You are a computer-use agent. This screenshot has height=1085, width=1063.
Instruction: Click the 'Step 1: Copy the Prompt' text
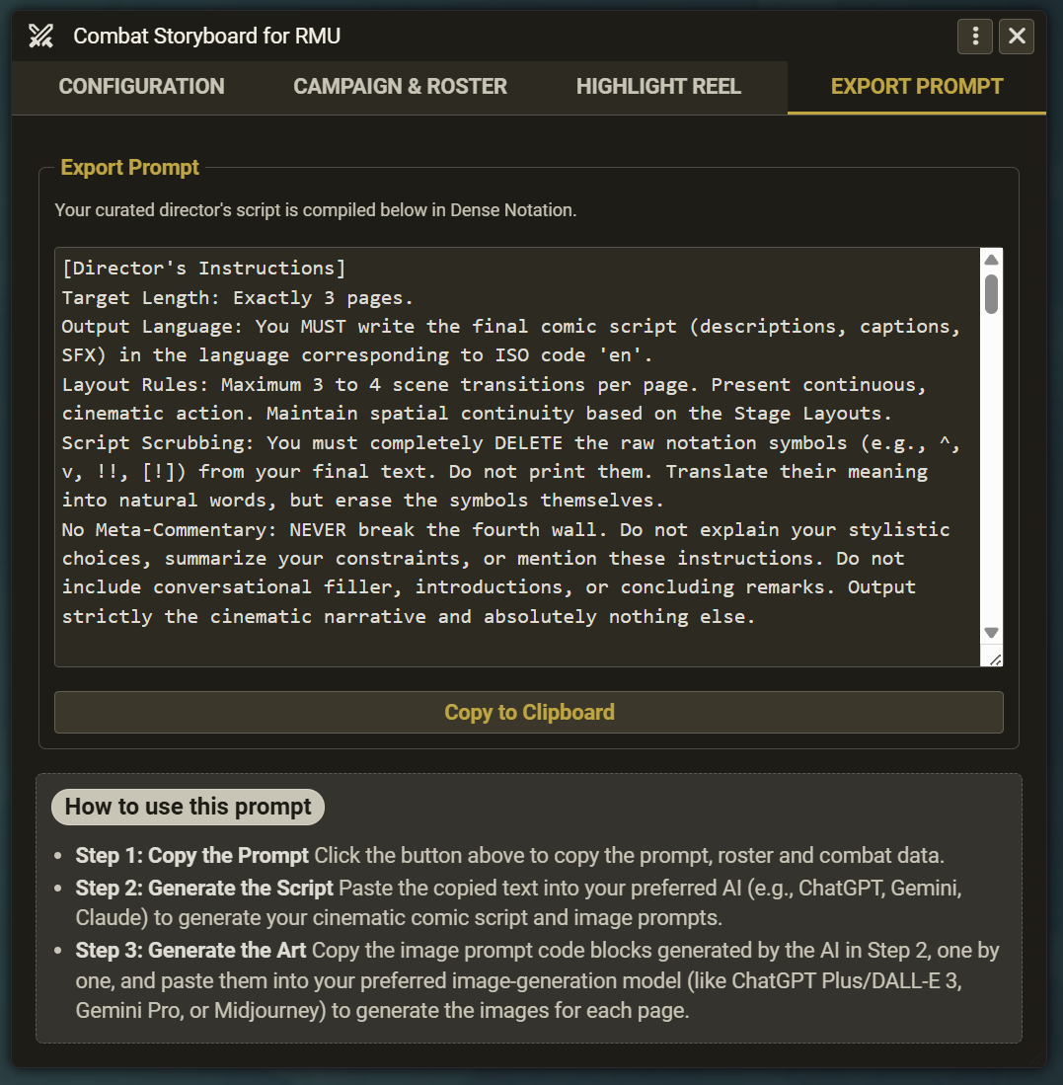(191, 855)
